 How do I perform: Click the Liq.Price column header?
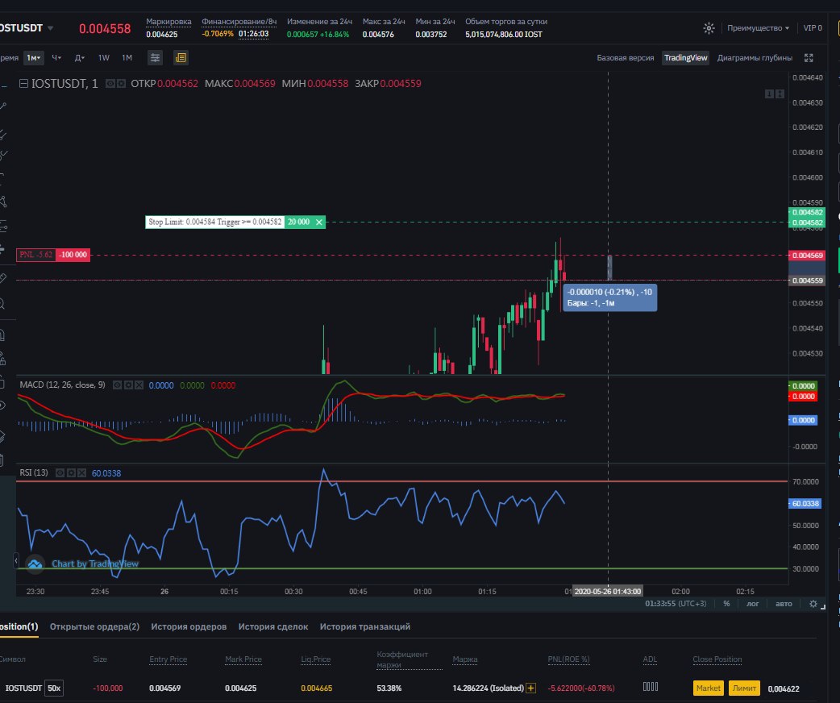315,659
